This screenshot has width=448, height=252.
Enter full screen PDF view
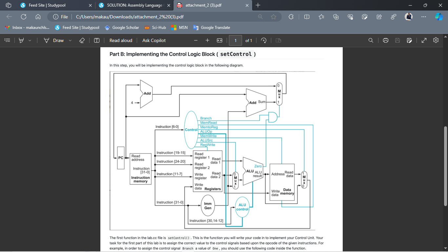pyautogui.click(x=424, y=40)
